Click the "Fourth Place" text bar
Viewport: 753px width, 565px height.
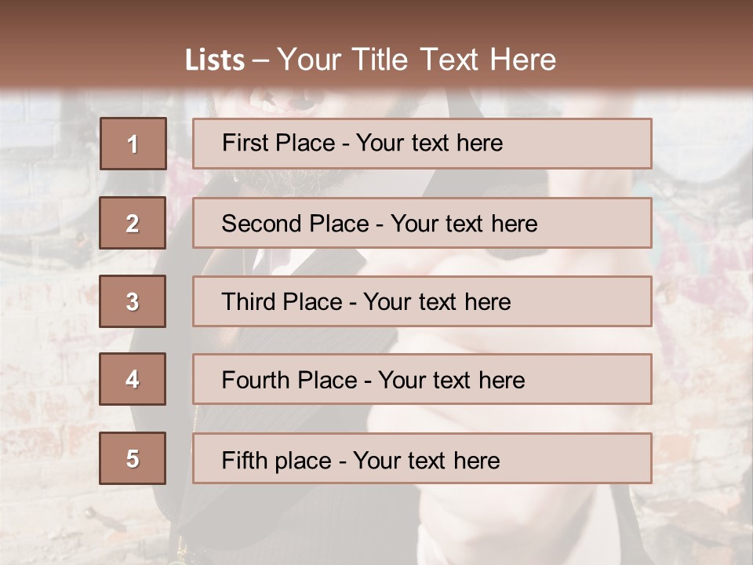422,379
